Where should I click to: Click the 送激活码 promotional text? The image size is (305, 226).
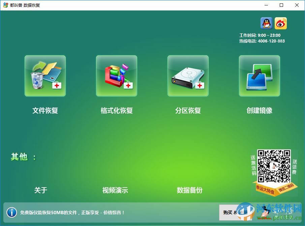253,165
